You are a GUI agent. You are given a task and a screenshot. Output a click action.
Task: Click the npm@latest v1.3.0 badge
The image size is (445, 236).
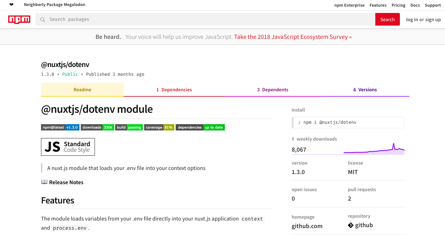click(60, 127)
